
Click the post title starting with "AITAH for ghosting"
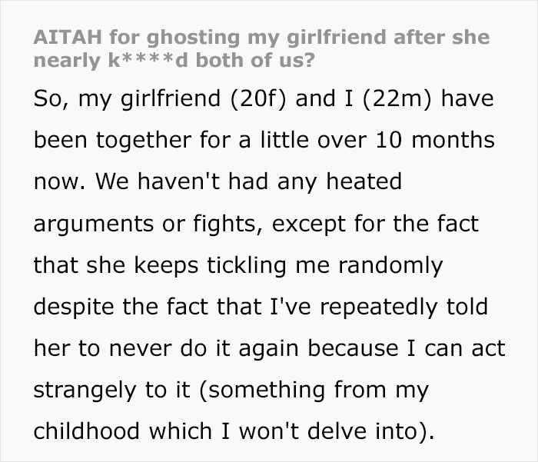pyautogui.click(x=261, y=48)
